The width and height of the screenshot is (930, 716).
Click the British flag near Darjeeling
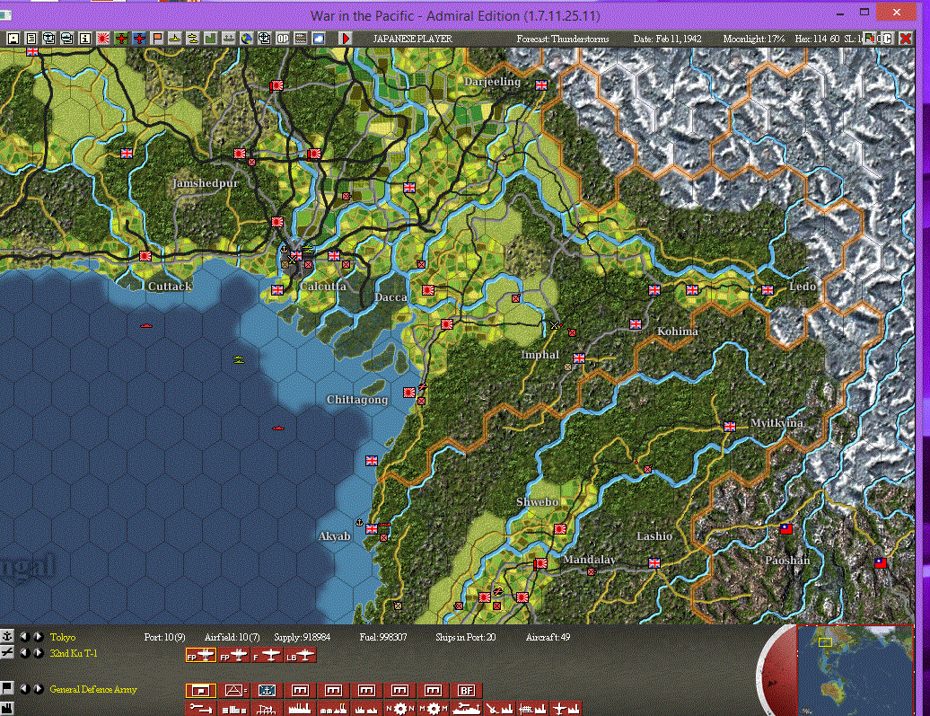click(x=541, y=85)
